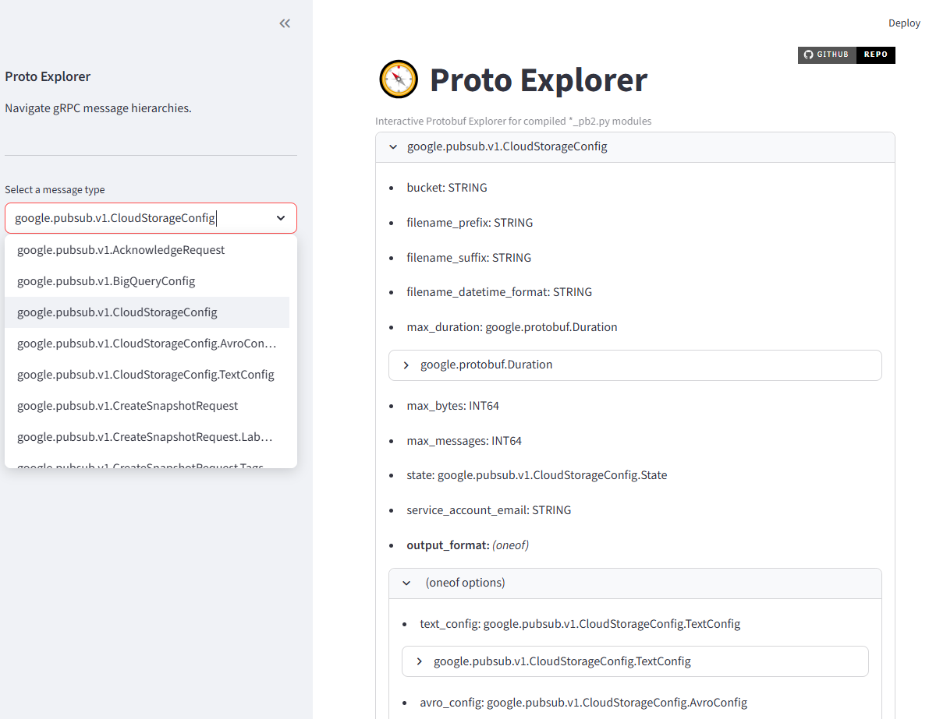
Task: Click the GITHUB badge label
Action: click(833, 55)
